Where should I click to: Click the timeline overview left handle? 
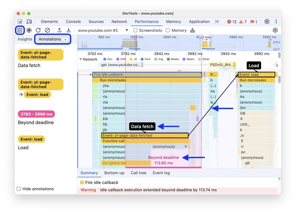click(x=201, y=38)
